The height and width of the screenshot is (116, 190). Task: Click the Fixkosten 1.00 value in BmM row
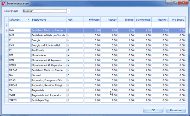coord(92,31)
